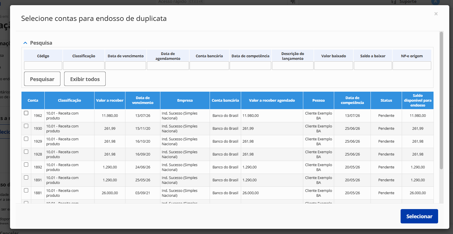Click the Status column header

click(386, 100)
